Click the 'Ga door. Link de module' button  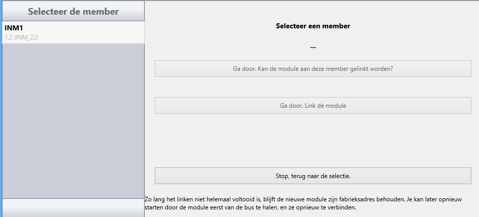[x=313, y=106]
